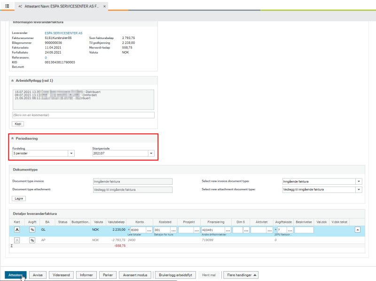The width and height of the screenshot is (376, 281).
Task: Open the Select new attachment document type dropdown
Action: pyautogui.click(x=359, y=190)
